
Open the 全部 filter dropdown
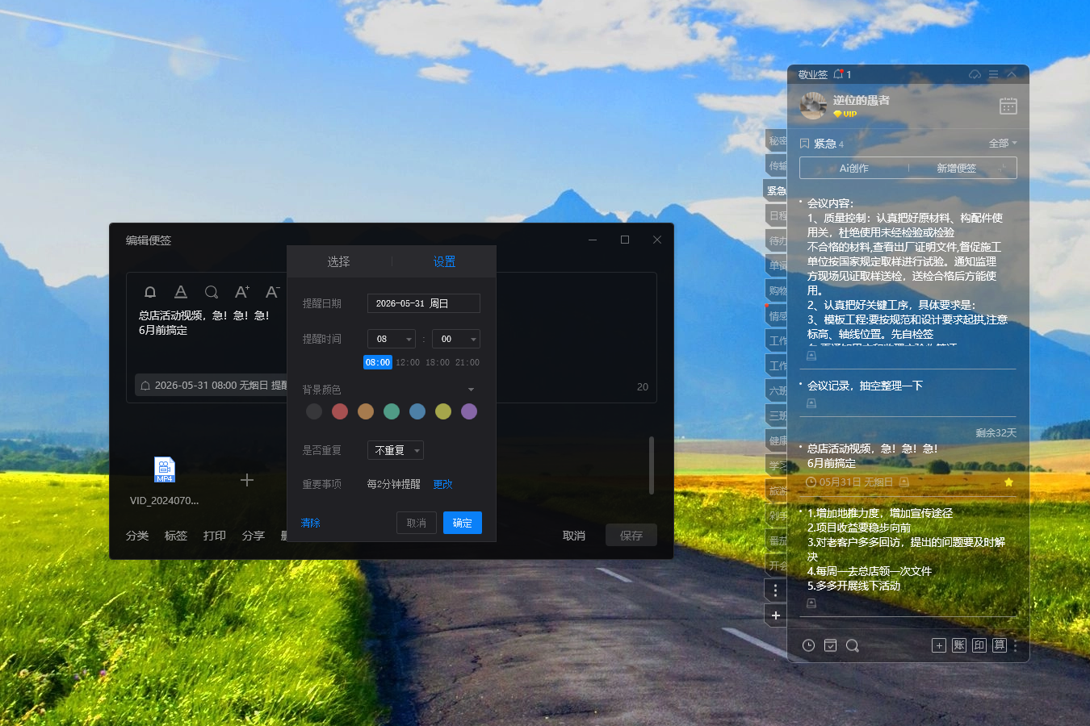1002,143
